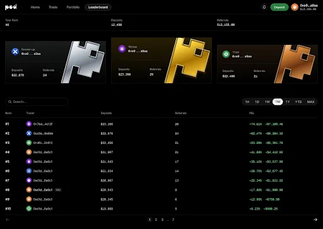The width and height of the screenshot is (323, 229).
Task: Open the bronze Third podium card
Action: (x=267, y=64)
